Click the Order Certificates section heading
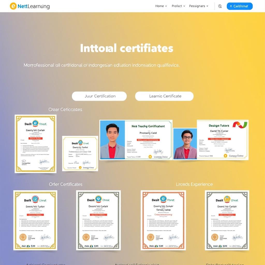This screenshot has width=265, height=265. pyautogui.click(x=66, y=184)
